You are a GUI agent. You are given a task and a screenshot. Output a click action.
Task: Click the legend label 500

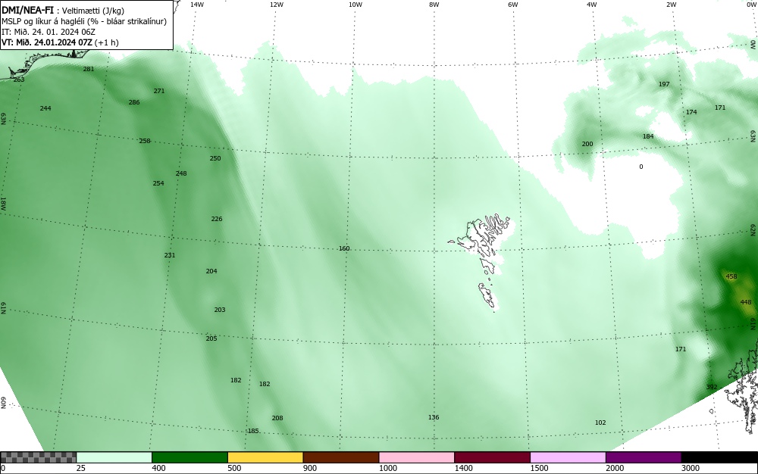[234, 468]
